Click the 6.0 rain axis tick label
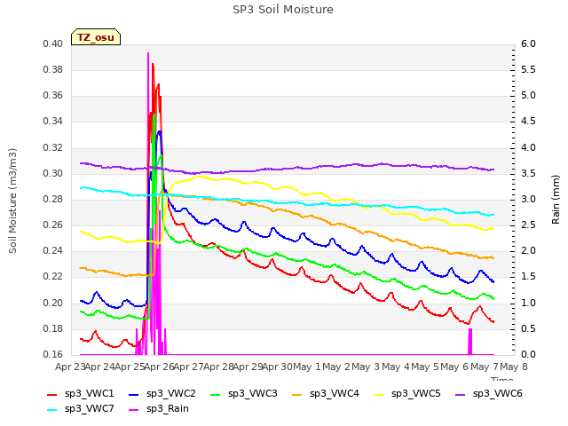The width and height of the screenshot is (568, 426). pos(528,43)
